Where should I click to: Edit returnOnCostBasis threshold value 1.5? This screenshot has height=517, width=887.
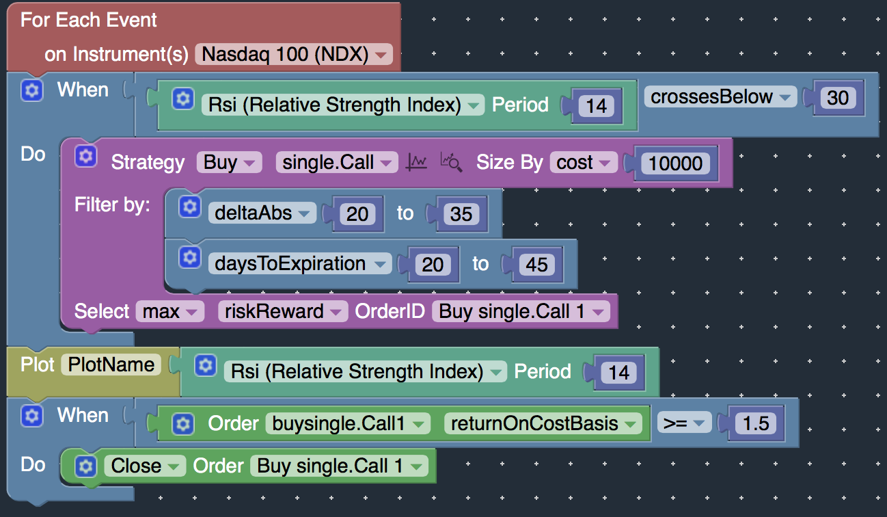756,425
